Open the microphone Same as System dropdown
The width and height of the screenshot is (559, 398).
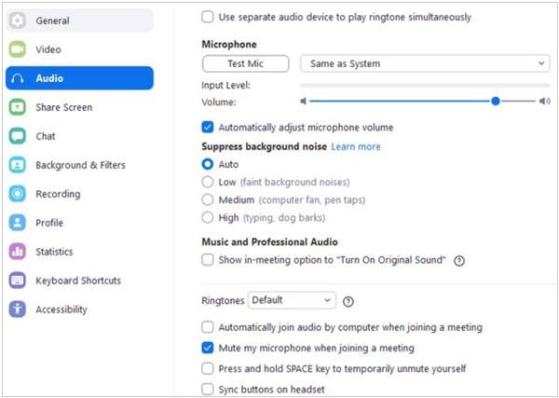click(425, 63)
